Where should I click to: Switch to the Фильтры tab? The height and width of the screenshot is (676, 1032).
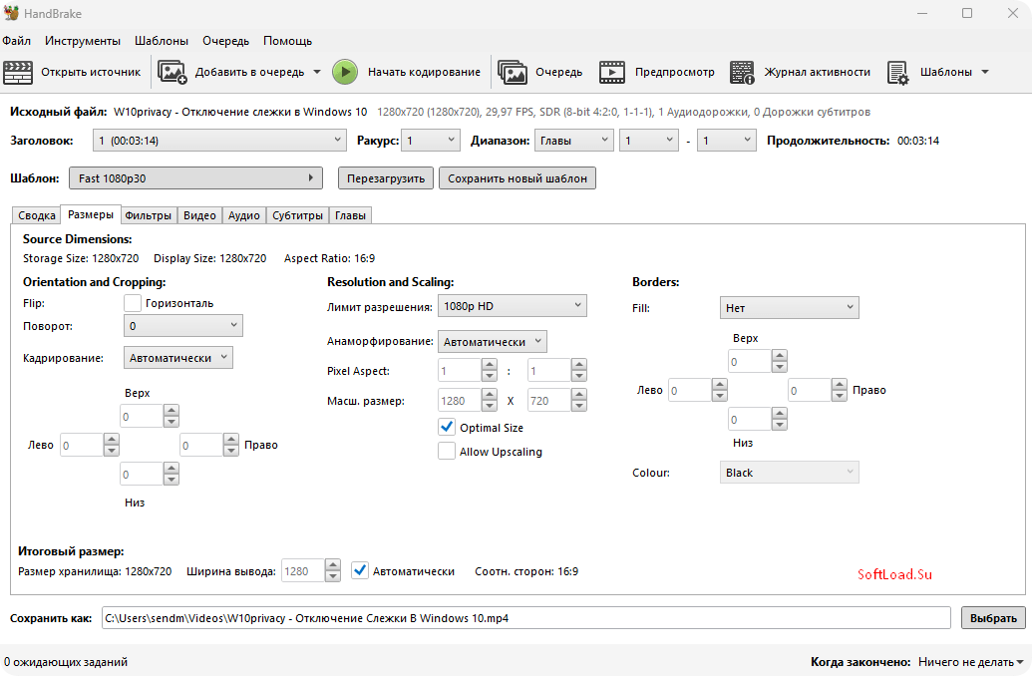click(149, 215)
